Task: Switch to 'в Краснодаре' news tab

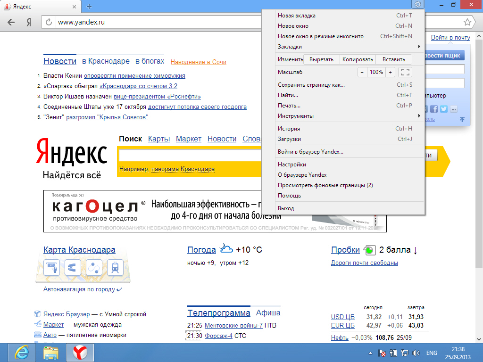Action: point(106,61)
